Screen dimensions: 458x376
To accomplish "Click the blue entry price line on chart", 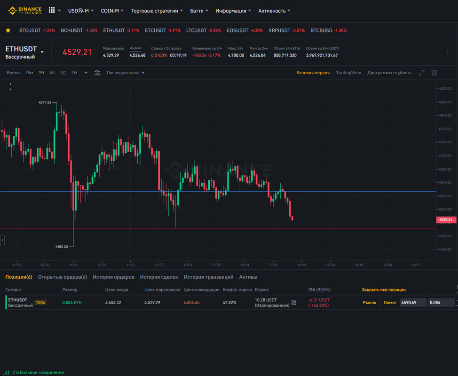I will point(218,191).
